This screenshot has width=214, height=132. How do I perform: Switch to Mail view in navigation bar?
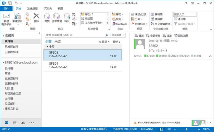click(7, 123)
